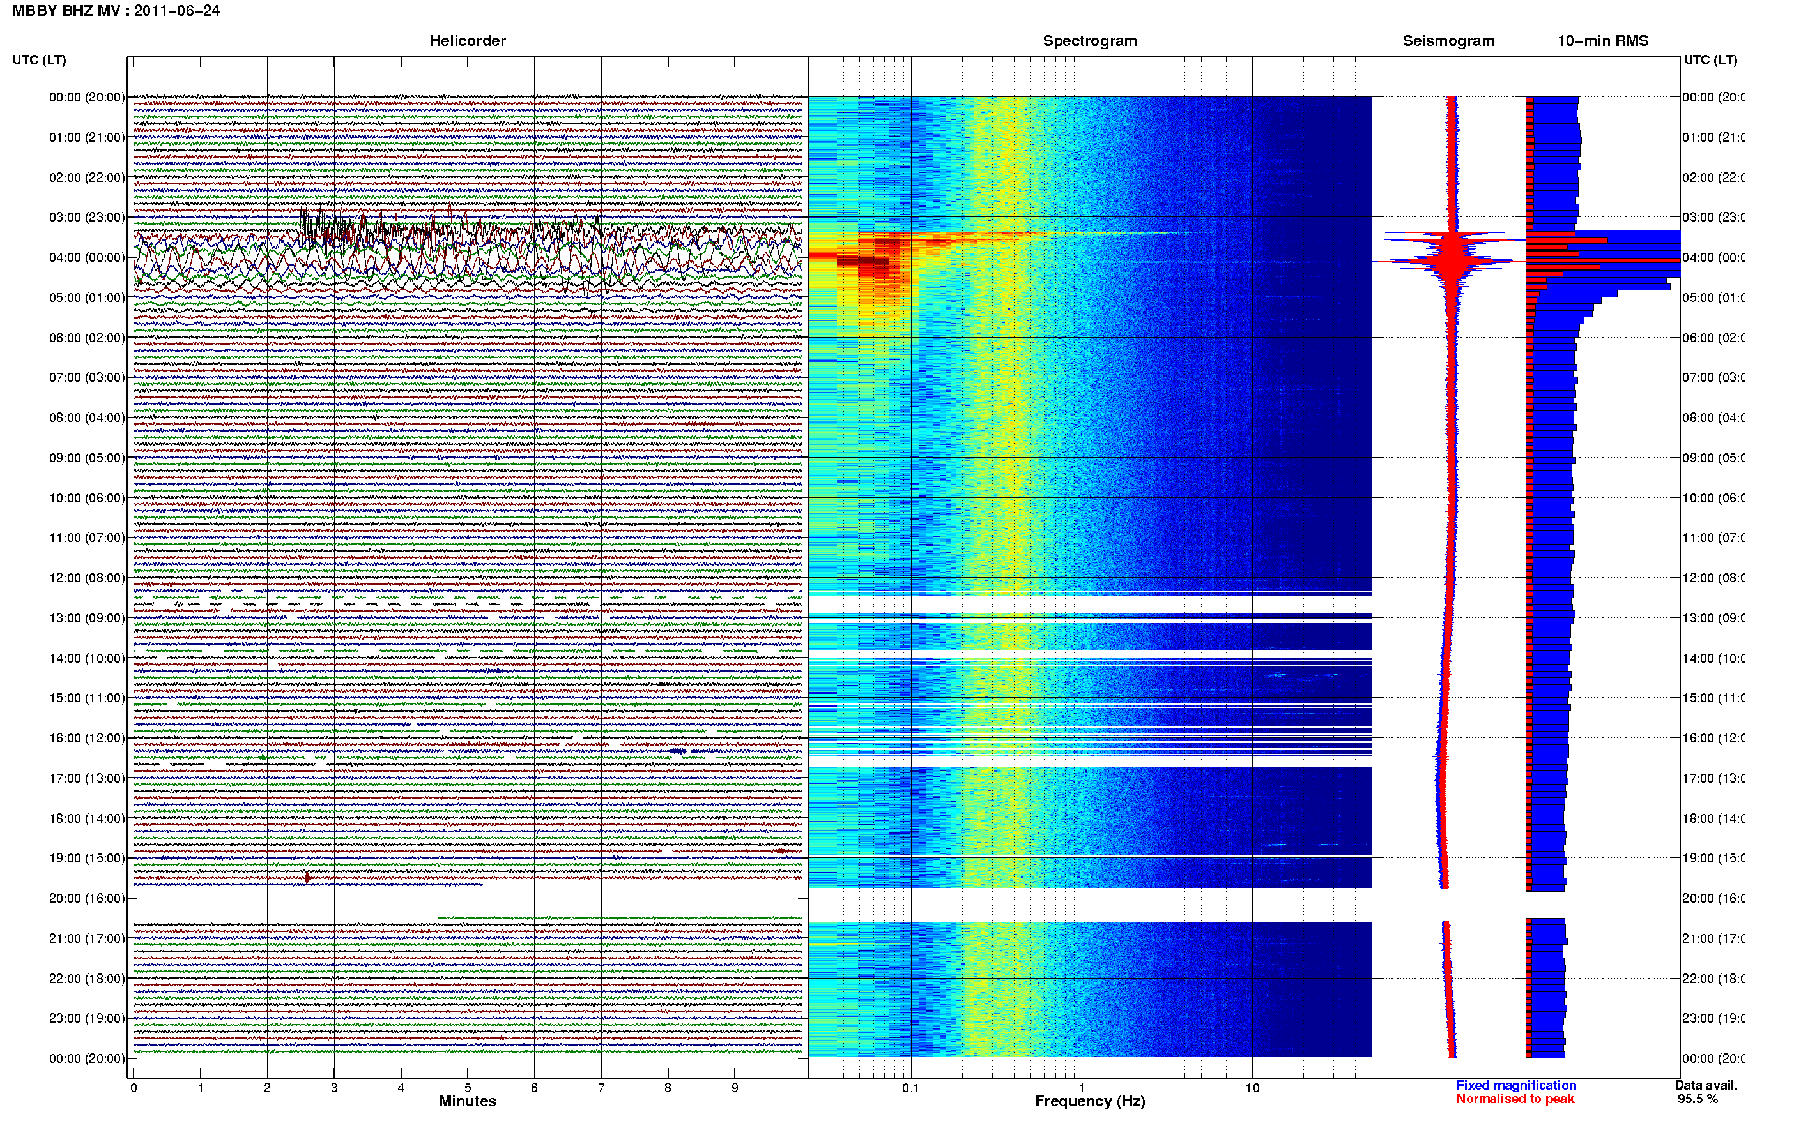Click the '0' tick label on the Minutes axis

click(x=134, y=1088)
